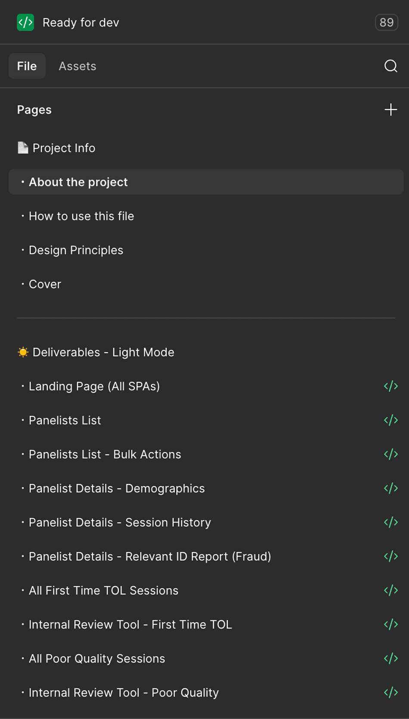Click dev-ready icon beside Panelist Details - Demographics
The width and height of the screenshot is (409, 719).
(390, 488)
